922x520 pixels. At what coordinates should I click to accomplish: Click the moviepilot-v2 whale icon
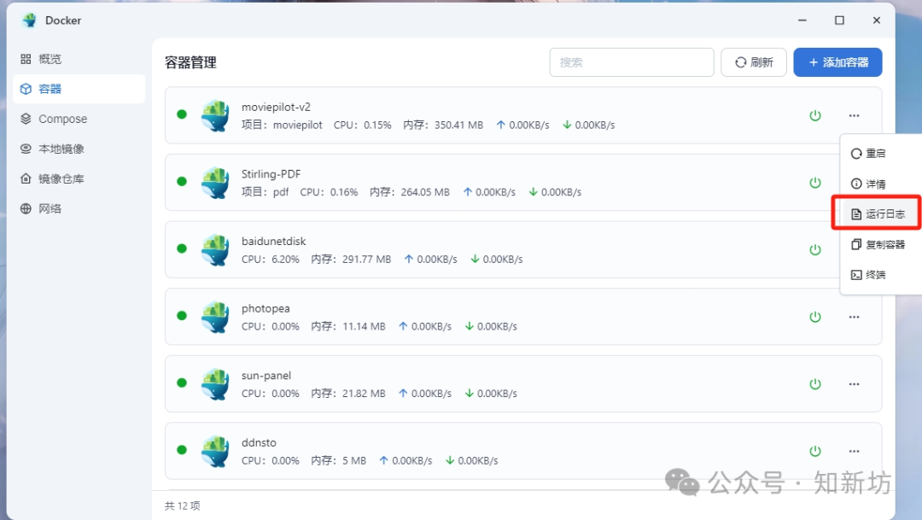point(215,116)
